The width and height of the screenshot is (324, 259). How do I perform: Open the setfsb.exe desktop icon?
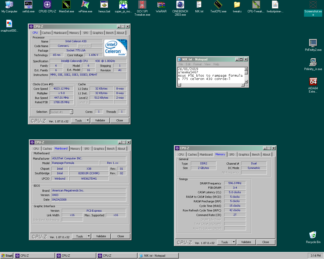pyautogui.click(x=28, y=7)
